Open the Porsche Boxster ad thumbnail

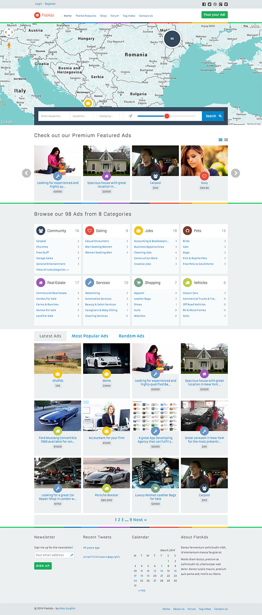(106, 473)
